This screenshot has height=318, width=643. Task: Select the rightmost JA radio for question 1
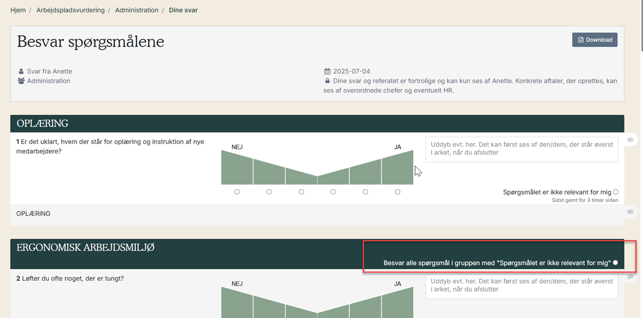pos(397,192)
